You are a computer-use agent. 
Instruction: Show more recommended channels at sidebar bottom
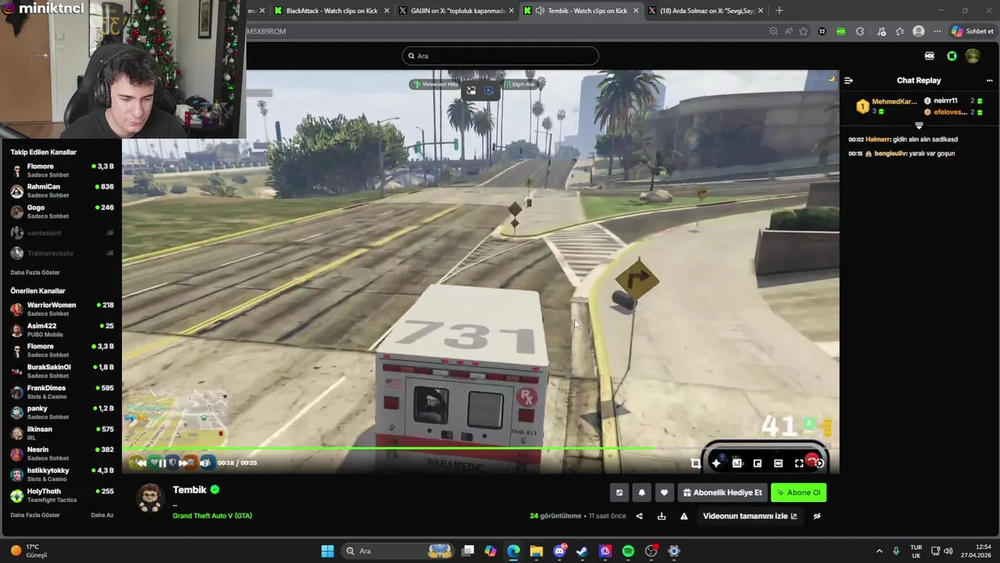click(35, 515)
